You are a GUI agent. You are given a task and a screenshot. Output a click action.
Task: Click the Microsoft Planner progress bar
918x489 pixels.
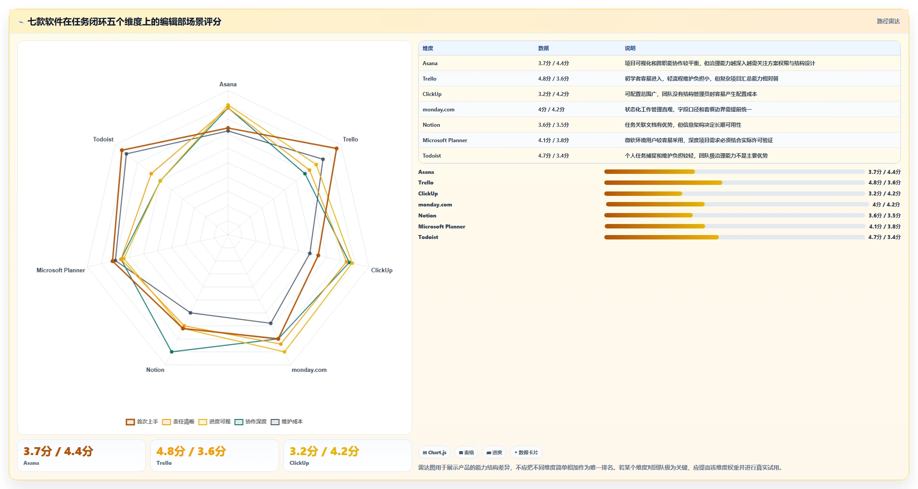(735, 226)
